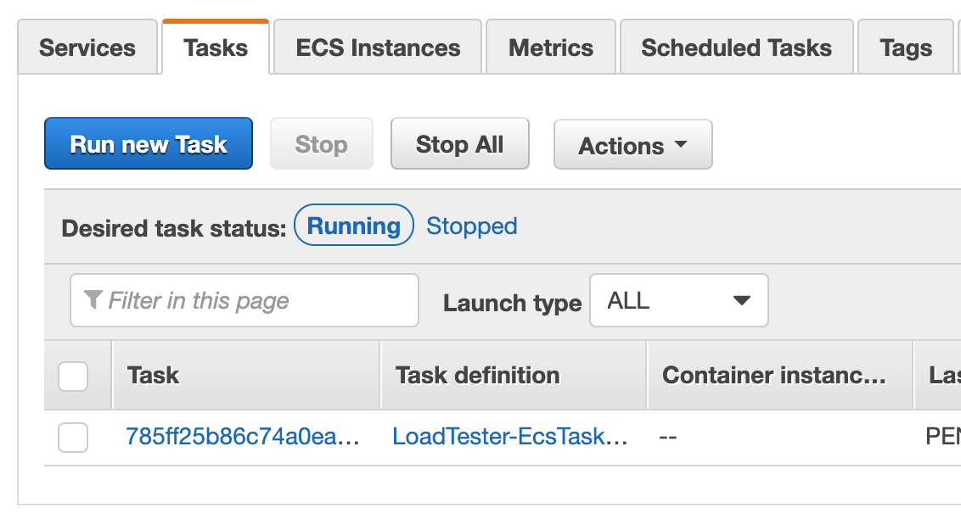The width and height of the screenshot is (961, 519).
Task: Go to the Scheduled Tasks tab
Action: click(736, 47)
